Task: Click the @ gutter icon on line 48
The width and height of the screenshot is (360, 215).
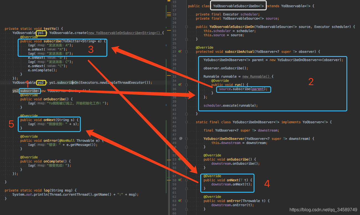Action: [181, 138]
